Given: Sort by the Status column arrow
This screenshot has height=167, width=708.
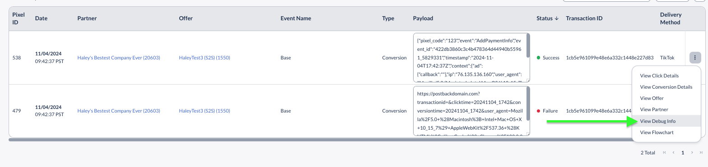Looking at the screenshot, I should [556, 18].
